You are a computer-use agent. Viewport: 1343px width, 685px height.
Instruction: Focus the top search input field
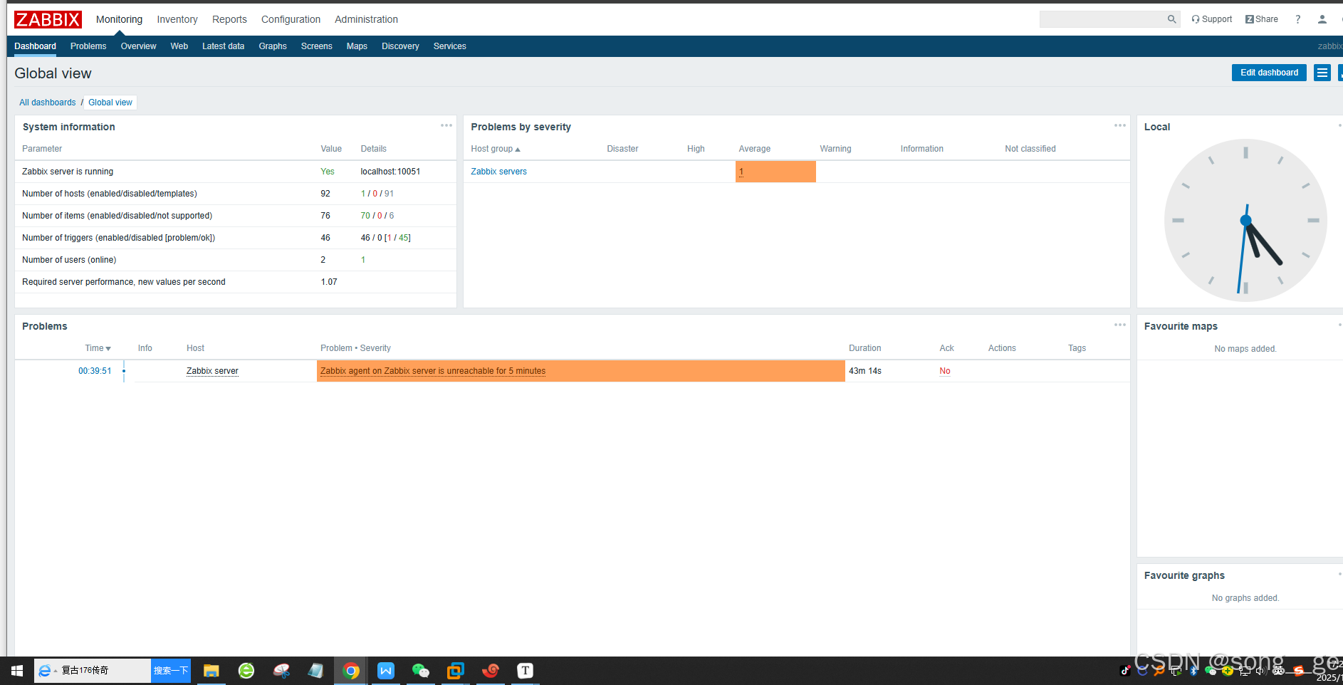(1102, 19)
